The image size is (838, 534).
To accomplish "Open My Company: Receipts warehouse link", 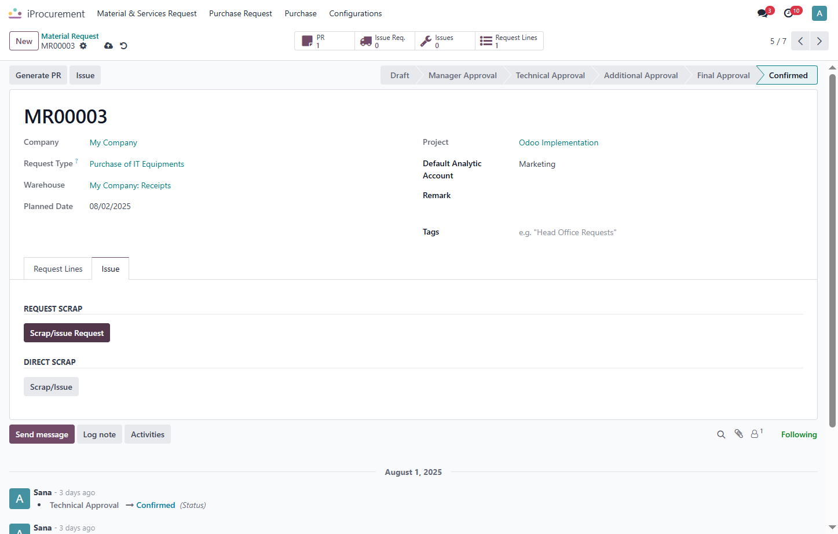I will (x=130, y=185).
